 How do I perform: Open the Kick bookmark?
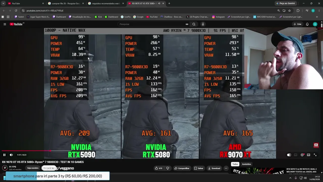click(98, 17)
